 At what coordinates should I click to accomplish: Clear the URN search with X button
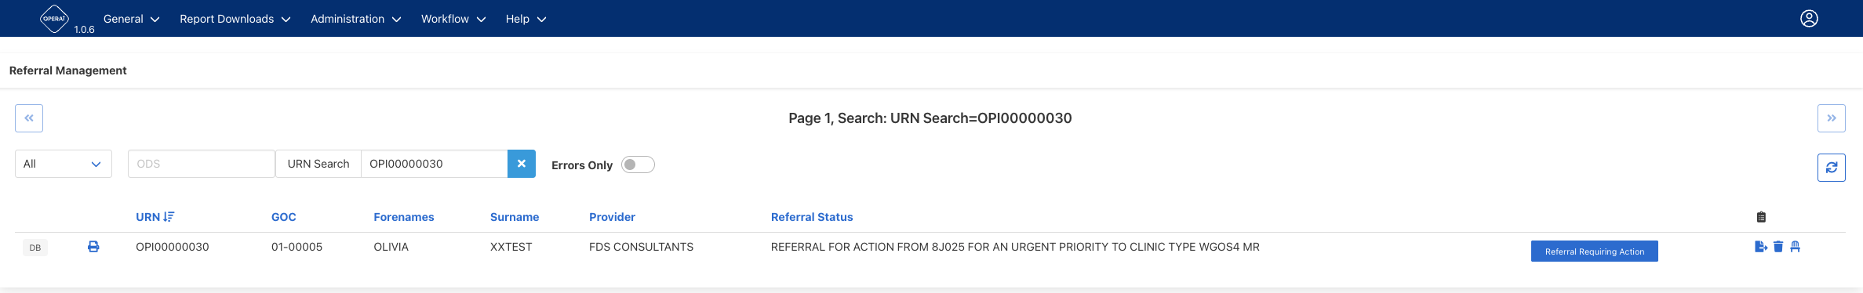pos(522,164)
